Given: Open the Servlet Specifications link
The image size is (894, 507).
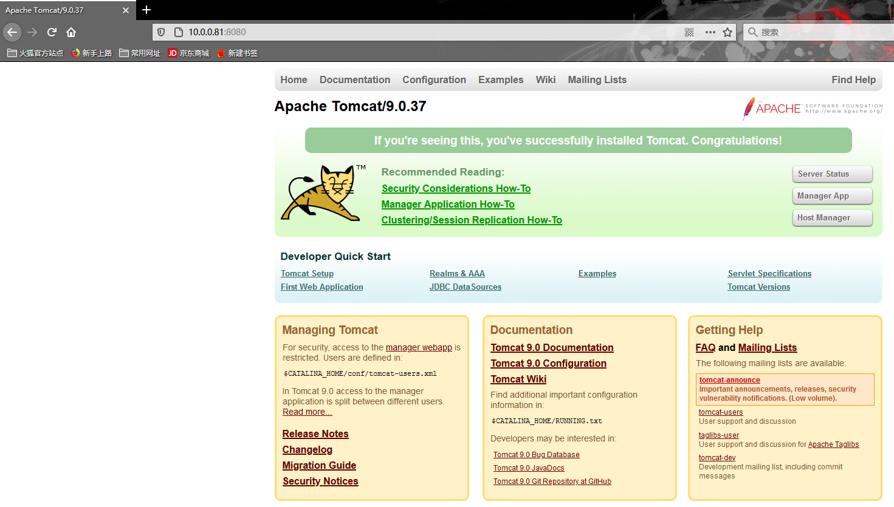Looking at the screenshot, I should [x=769, y=273].
